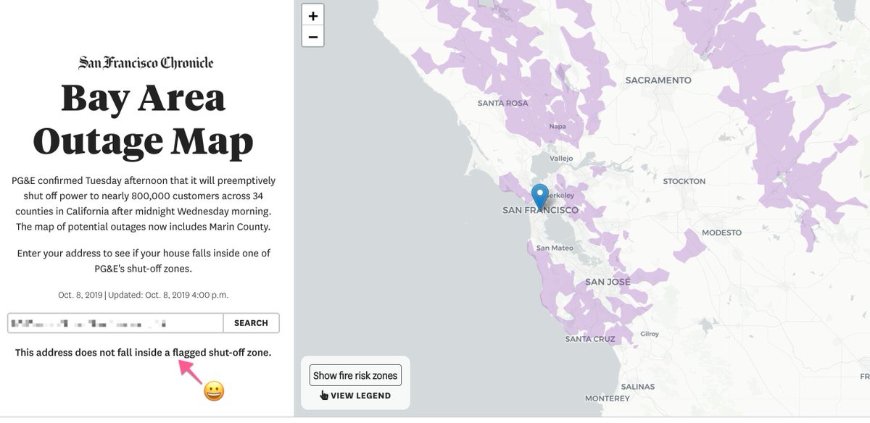This screenshot has width=870, height=423.
Task: Click the Santa Rosa map label
Action: [x=503, y=103]
